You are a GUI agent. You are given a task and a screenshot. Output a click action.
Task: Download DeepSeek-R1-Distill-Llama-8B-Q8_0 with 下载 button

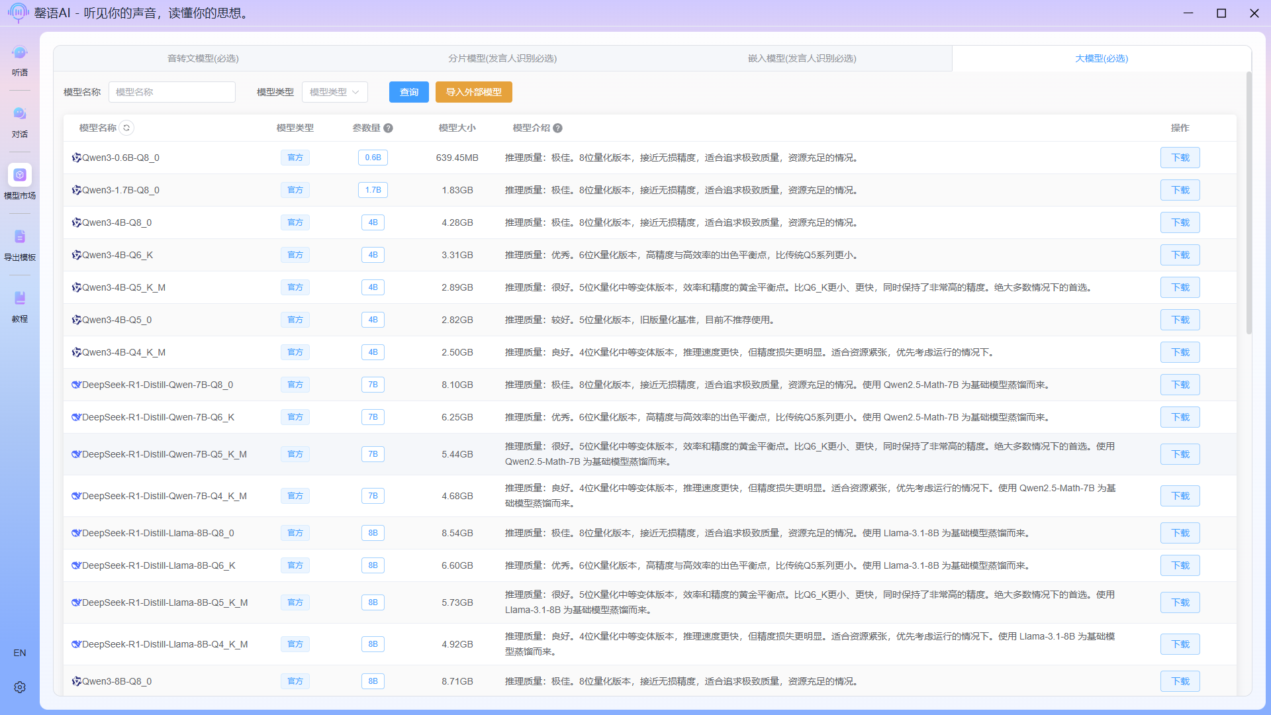point(1180,533)
